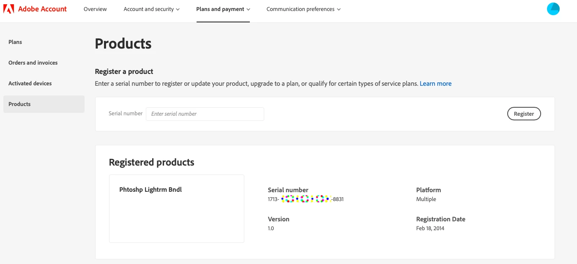Open Orders and invoices in sidebar

pos(33,63)
